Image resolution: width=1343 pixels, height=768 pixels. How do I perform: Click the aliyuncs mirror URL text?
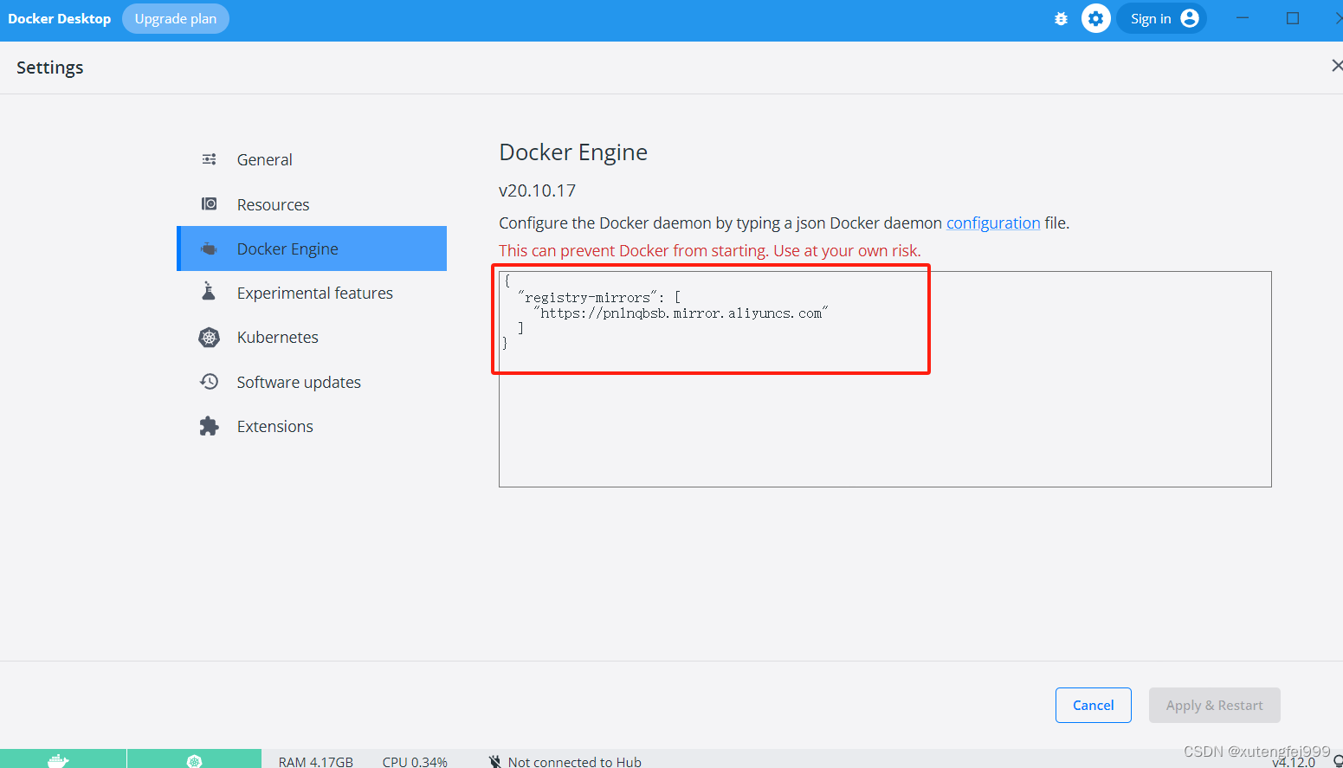coord(681,313)
